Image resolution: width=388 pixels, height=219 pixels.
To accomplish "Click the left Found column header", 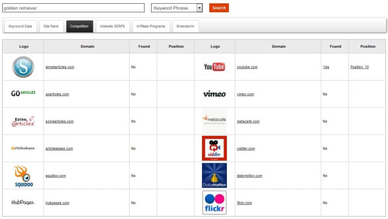I will 144,46.
